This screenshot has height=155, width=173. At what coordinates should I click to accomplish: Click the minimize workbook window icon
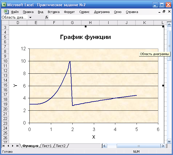(x=159, y=12)
